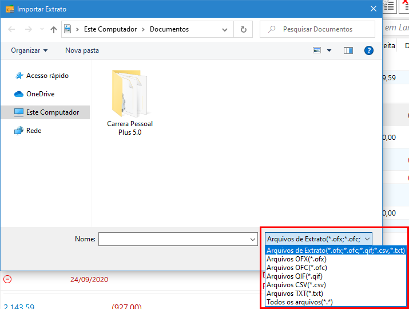Screen dimensions: 409x309
Task: Click the Nome file name input field
Action: [x=173, y=239]
